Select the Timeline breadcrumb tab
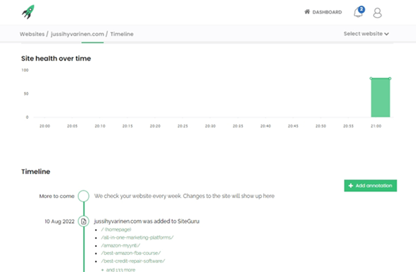 (x=122, y=34)
